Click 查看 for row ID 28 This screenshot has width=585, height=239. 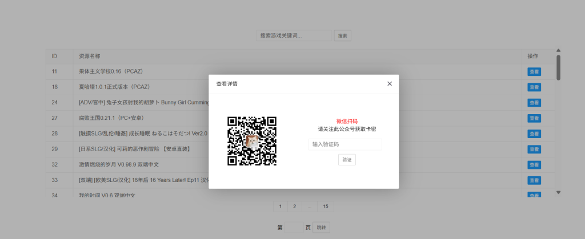(534, 133)
